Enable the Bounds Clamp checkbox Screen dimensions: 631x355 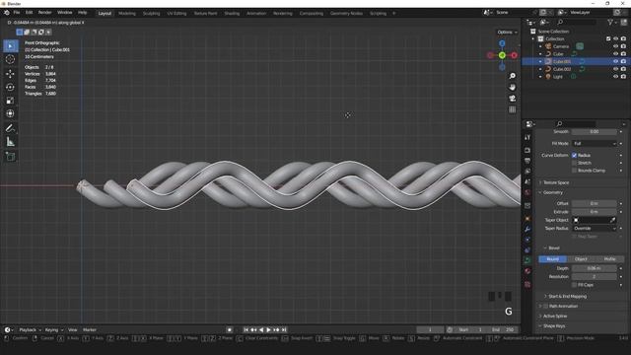click(x=574, y=171)
